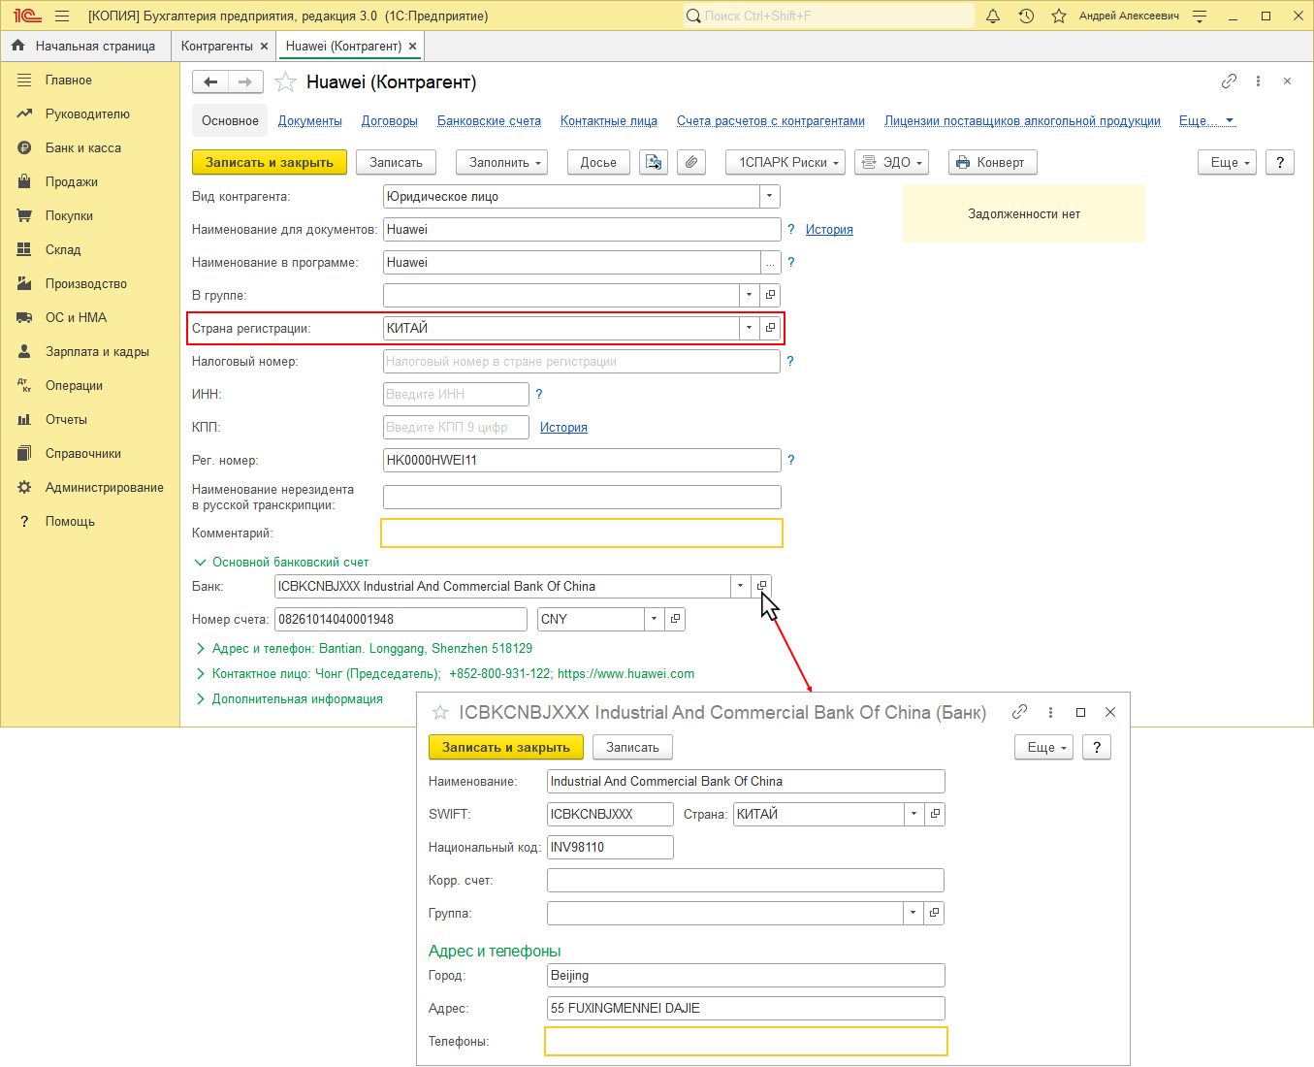
Task: Open Huawei form three-dot options menu
Action: click(1258, 81)
